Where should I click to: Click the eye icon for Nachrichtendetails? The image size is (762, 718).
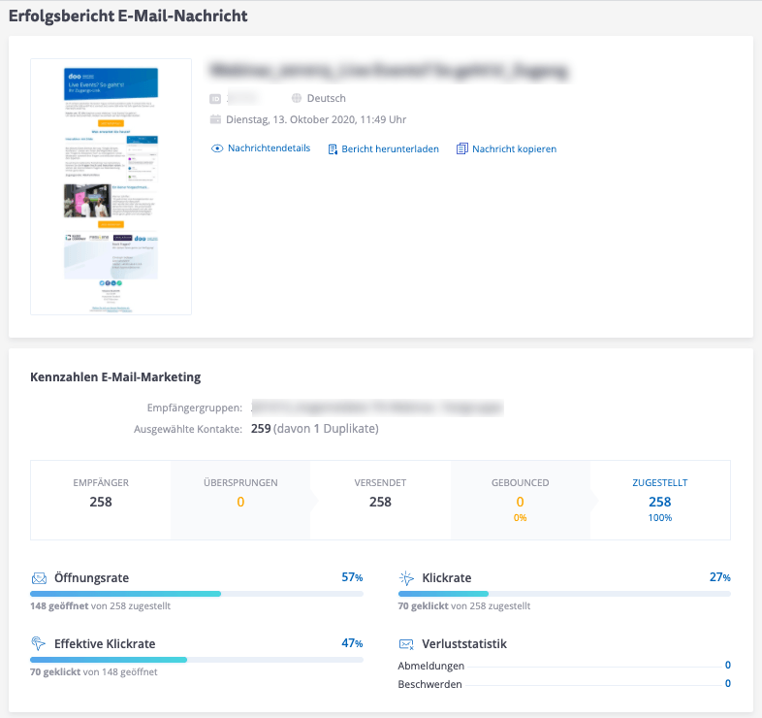click(x=217, y=148)
